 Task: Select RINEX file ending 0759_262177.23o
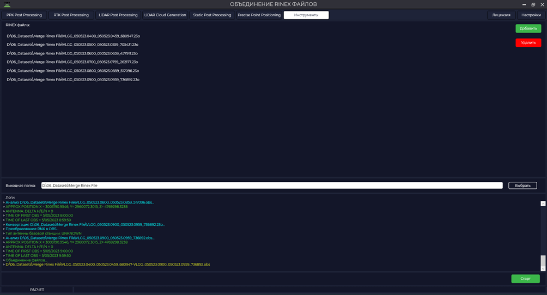72,62
